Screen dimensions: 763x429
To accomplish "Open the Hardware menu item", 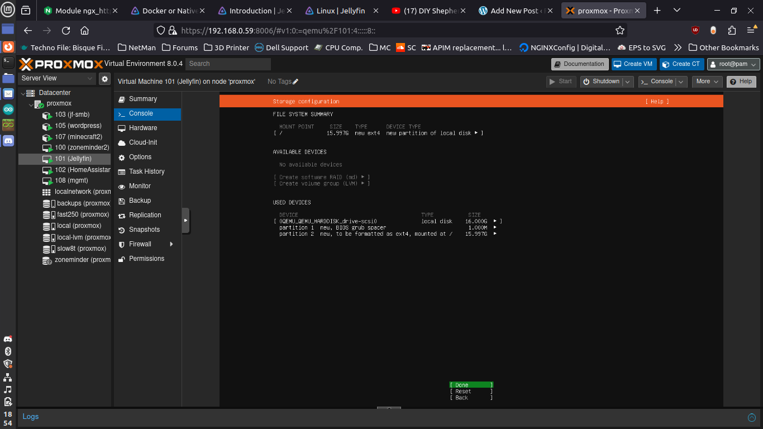I will click(142, 128).
